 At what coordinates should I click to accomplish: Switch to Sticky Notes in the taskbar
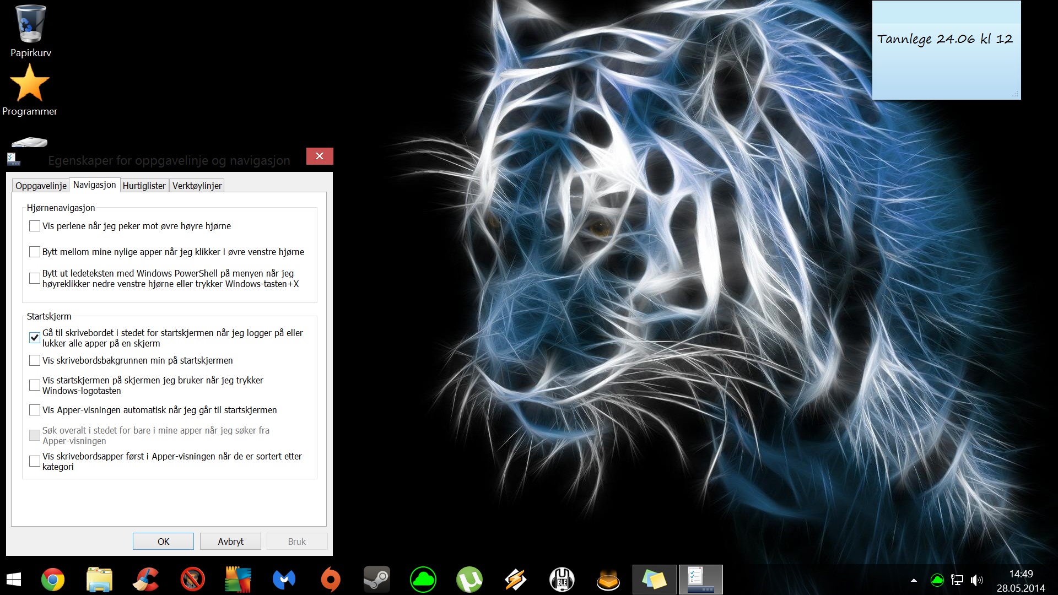[655, 580]
